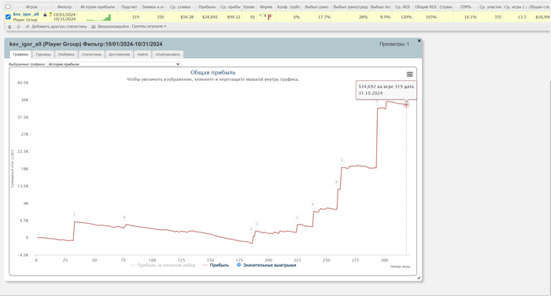Viewport: 551px width, 296px height.
Task: Open the 'Опубликовать' tab
Action: coord(168,54)
